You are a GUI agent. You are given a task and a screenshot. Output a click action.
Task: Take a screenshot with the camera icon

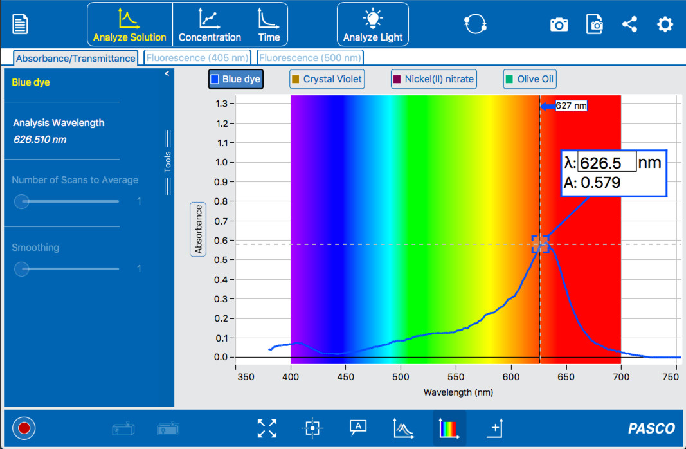(x=558, y=24)
